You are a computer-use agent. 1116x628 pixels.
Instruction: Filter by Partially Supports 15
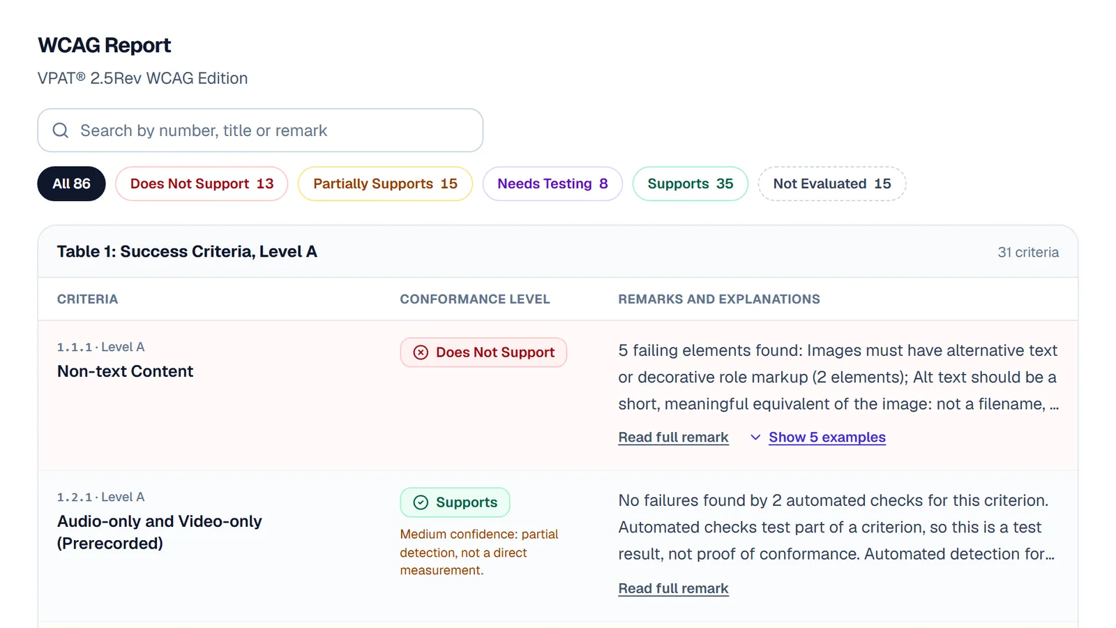[x=385, y=184]
